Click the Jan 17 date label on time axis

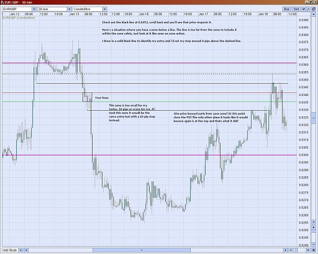click(x=204, y=14)
